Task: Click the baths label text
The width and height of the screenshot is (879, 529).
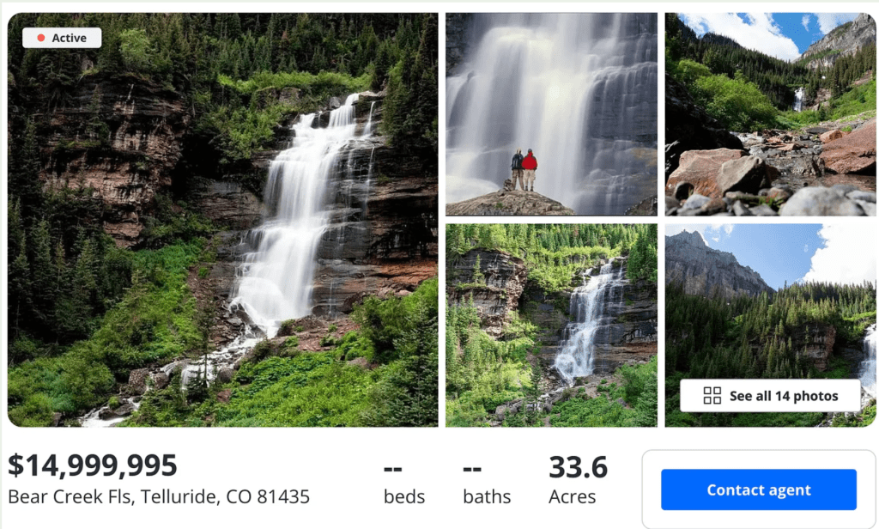Action: tap(487, 496)
